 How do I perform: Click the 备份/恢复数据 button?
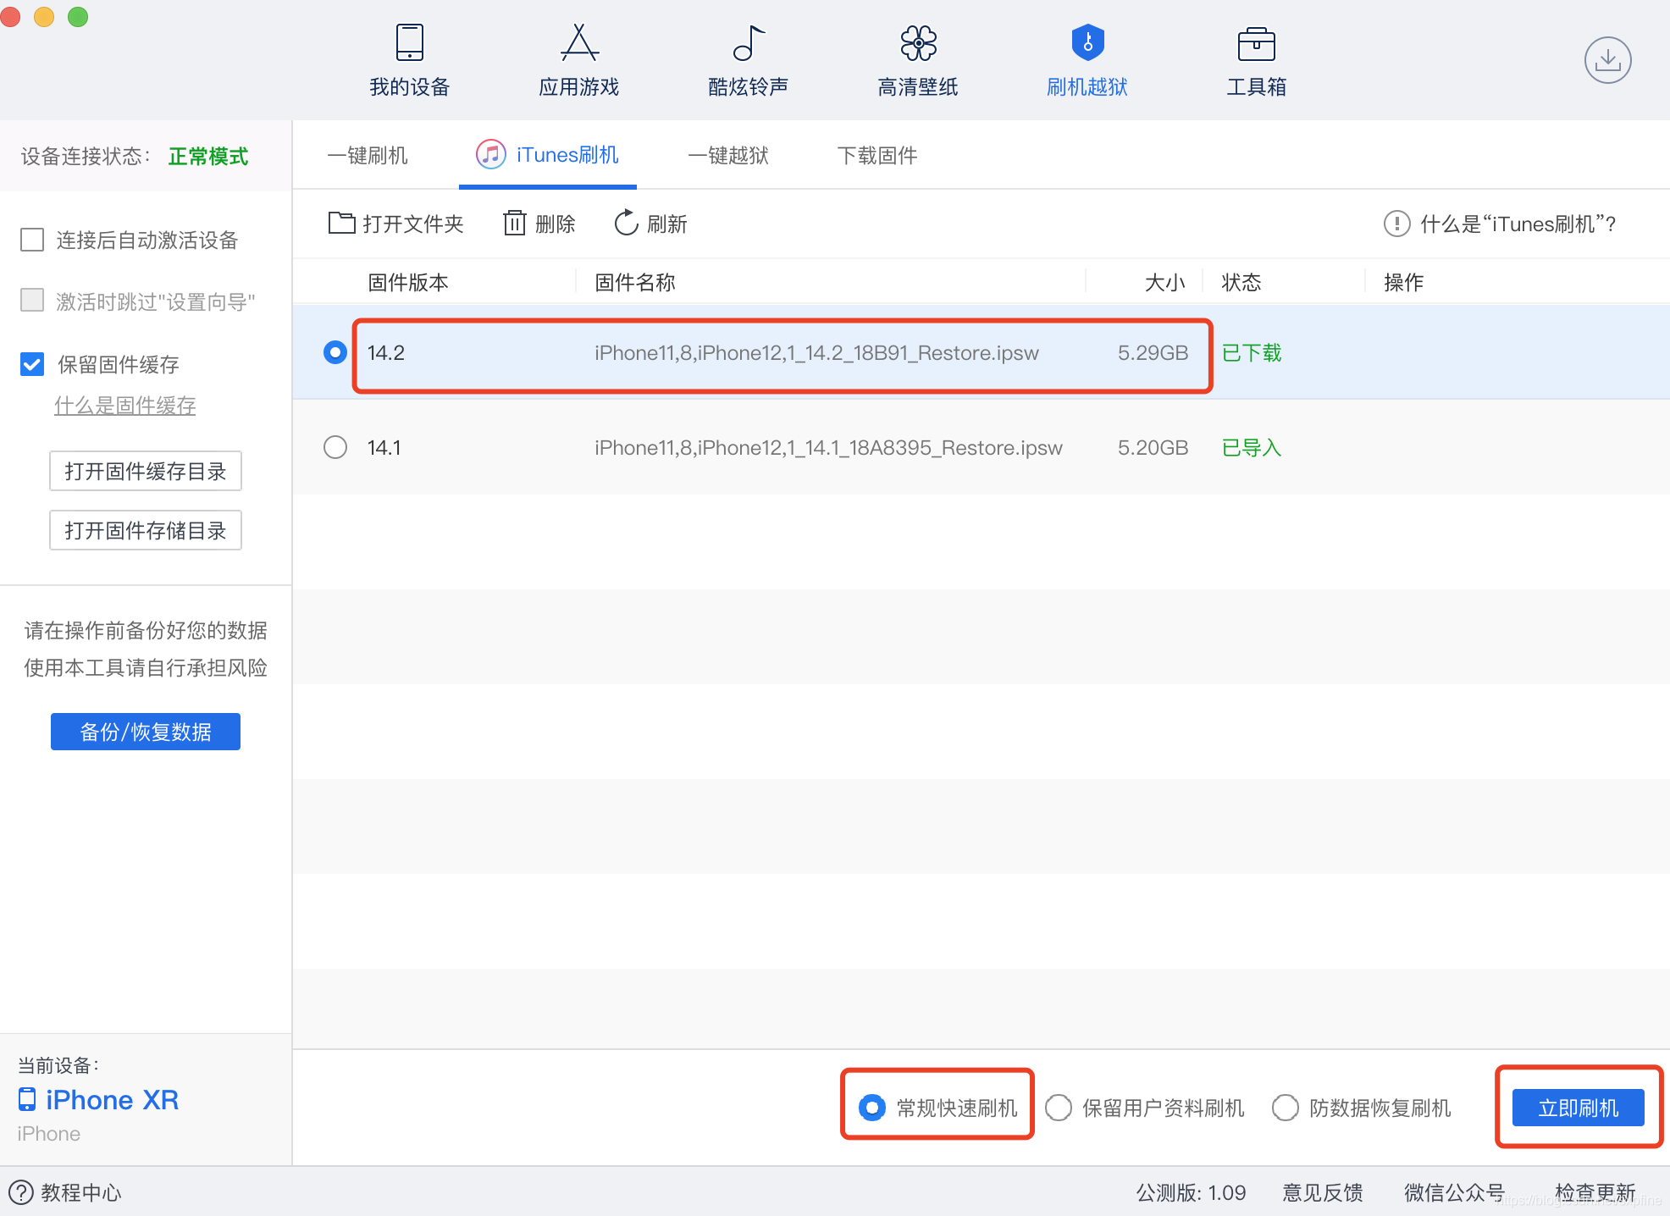tap(146, 732)
